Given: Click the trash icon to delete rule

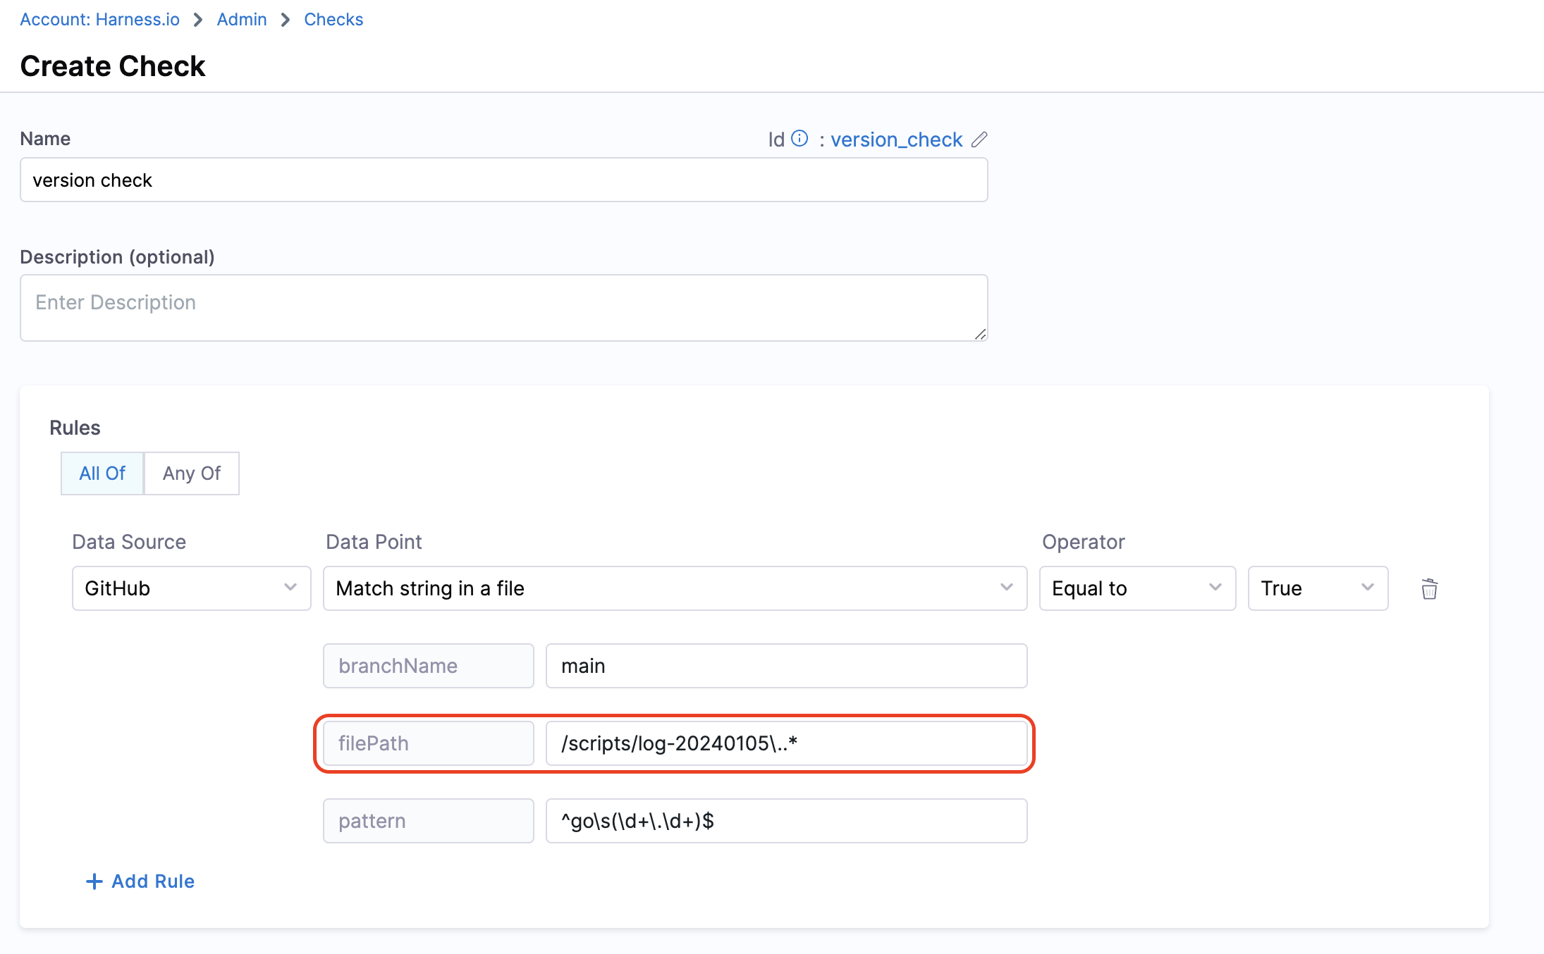Looking at the screenshot, I should click(x=1429, y=588).
